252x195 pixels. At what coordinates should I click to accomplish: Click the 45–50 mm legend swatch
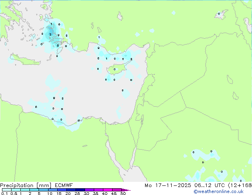(x=117, y=190)
